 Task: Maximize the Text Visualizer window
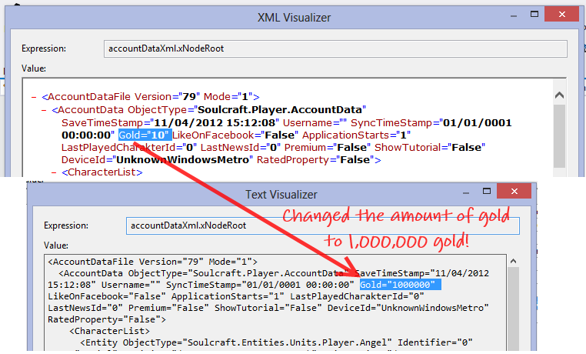click(487, 192)
